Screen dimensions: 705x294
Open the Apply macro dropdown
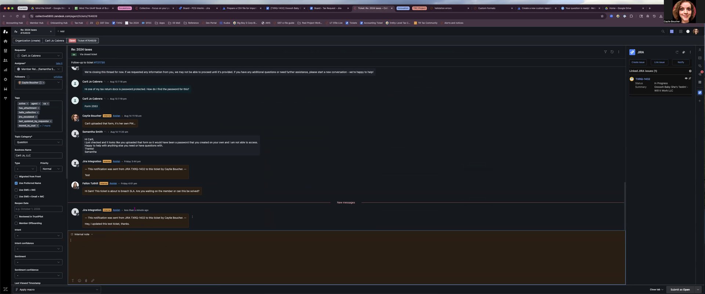click(57, 290)
